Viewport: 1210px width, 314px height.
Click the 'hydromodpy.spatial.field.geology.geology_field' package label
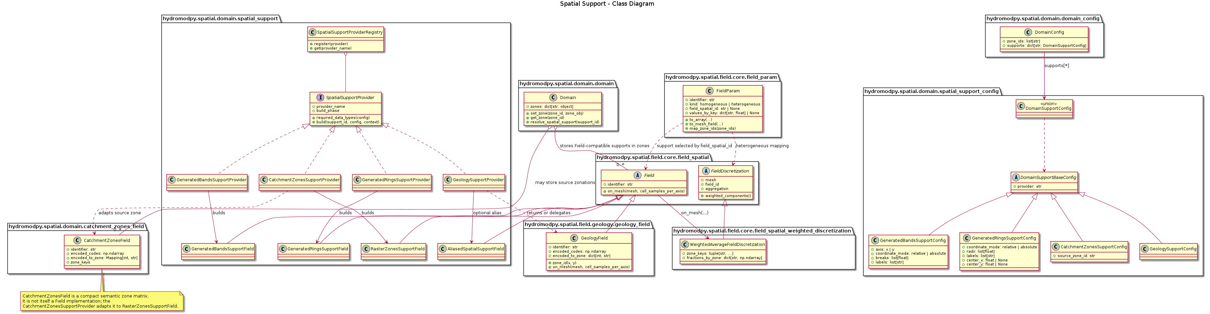click(x=587, y=224)
